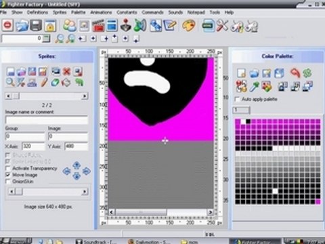Image resolution: width=325 pixels, height=244 pixels.
Task: Open the painter's palette icon in main toolbar
Action: pos(189,25)
